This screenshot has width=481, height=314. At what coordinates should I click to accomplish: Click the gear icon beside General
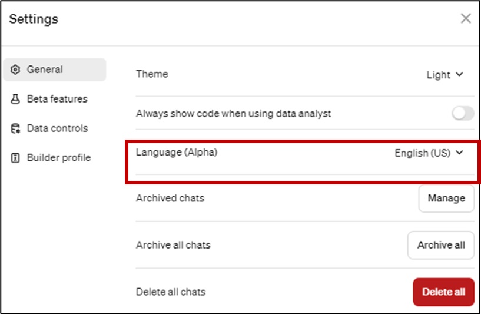point(16,70)
